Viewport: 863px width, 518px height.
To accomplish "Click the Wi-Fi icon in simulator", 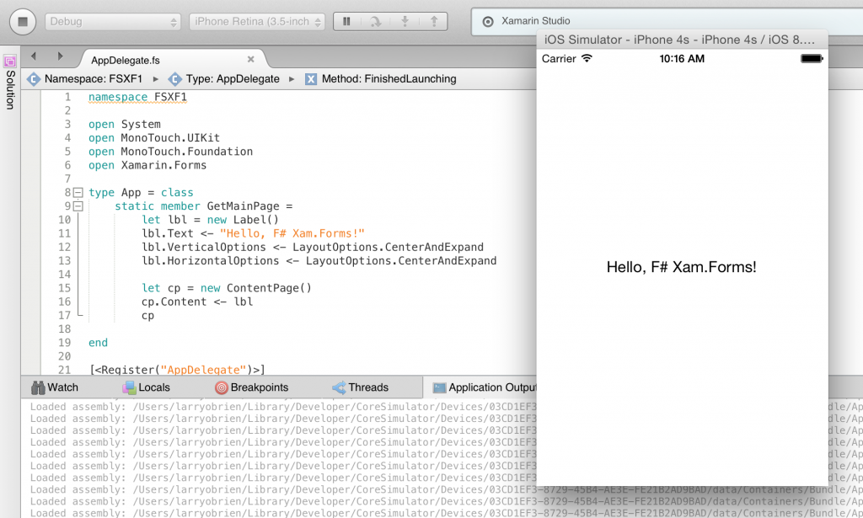I will (587, 58).
